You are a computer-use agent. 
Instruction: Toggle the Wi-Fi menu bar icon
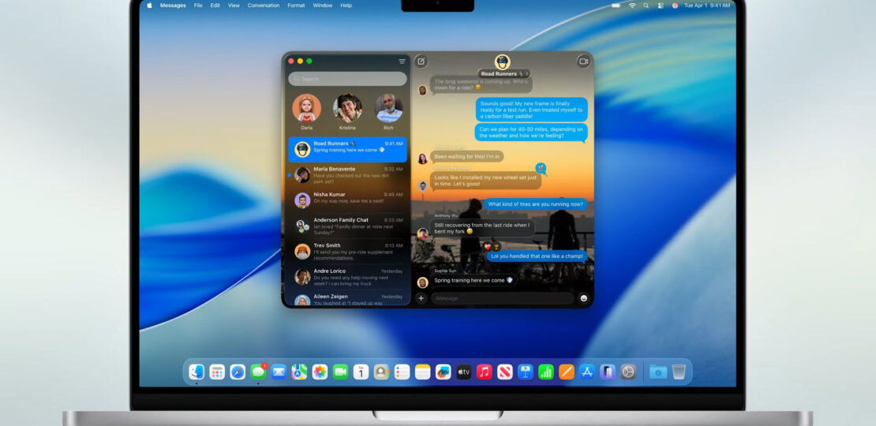click(x=632, y=6)
